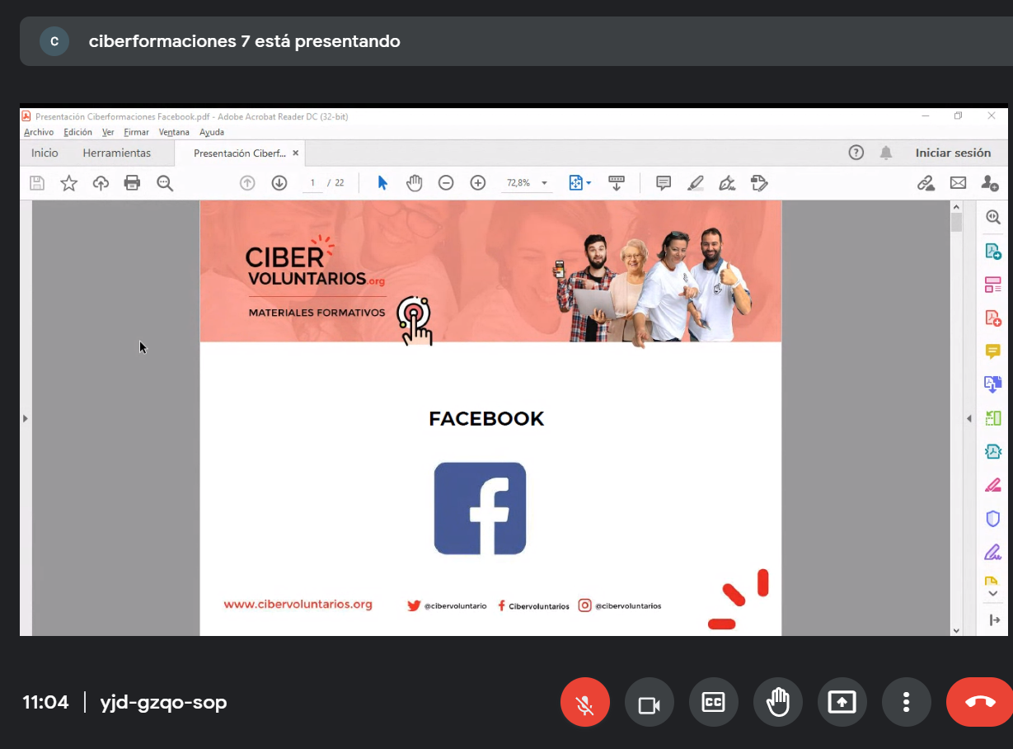Open blue Combine Files icon
This screenshot has height=749, width=1013.
coord(993,384)
